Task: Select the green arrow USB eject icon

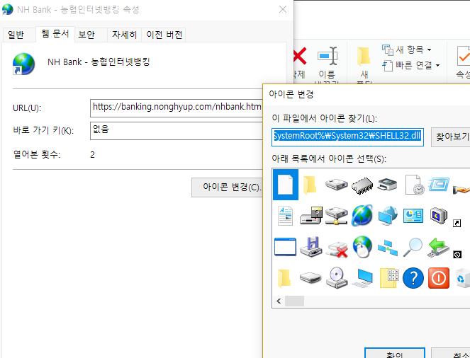Action: pyautogui.click(x=439, y=247)
